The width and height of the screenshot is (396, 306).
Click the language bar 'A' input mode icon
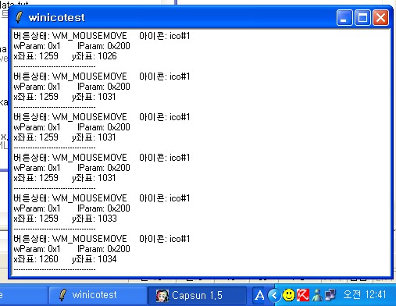[x=259, y=295]
